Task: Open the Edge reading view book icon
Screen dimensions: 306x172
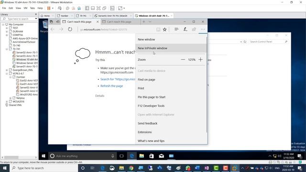Action: pyautogui.click(x=158, y=29)
